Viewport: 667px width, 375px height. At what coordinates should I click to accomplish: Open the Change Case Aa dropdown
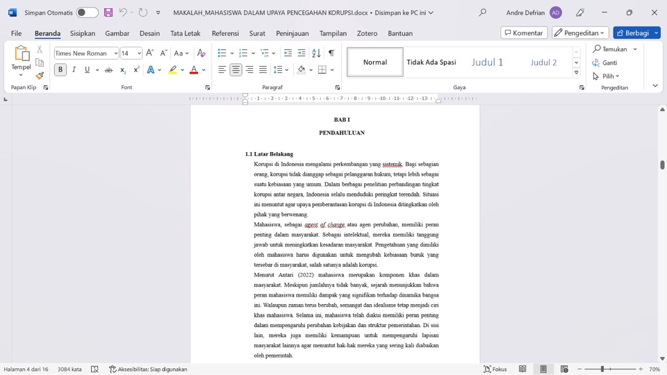click(181, 53)
